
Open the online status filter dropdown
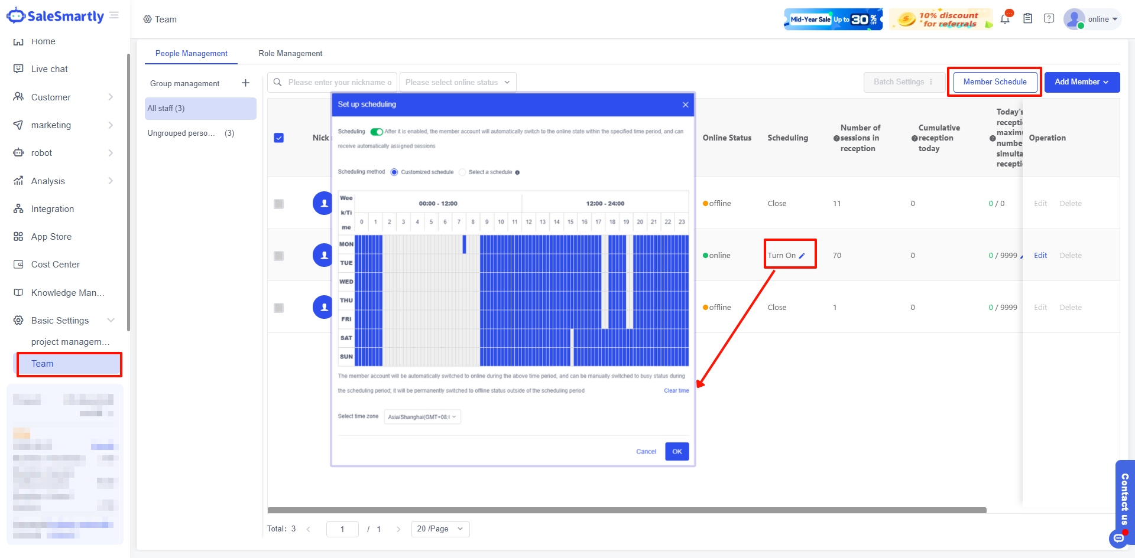[x=457, y=83]
